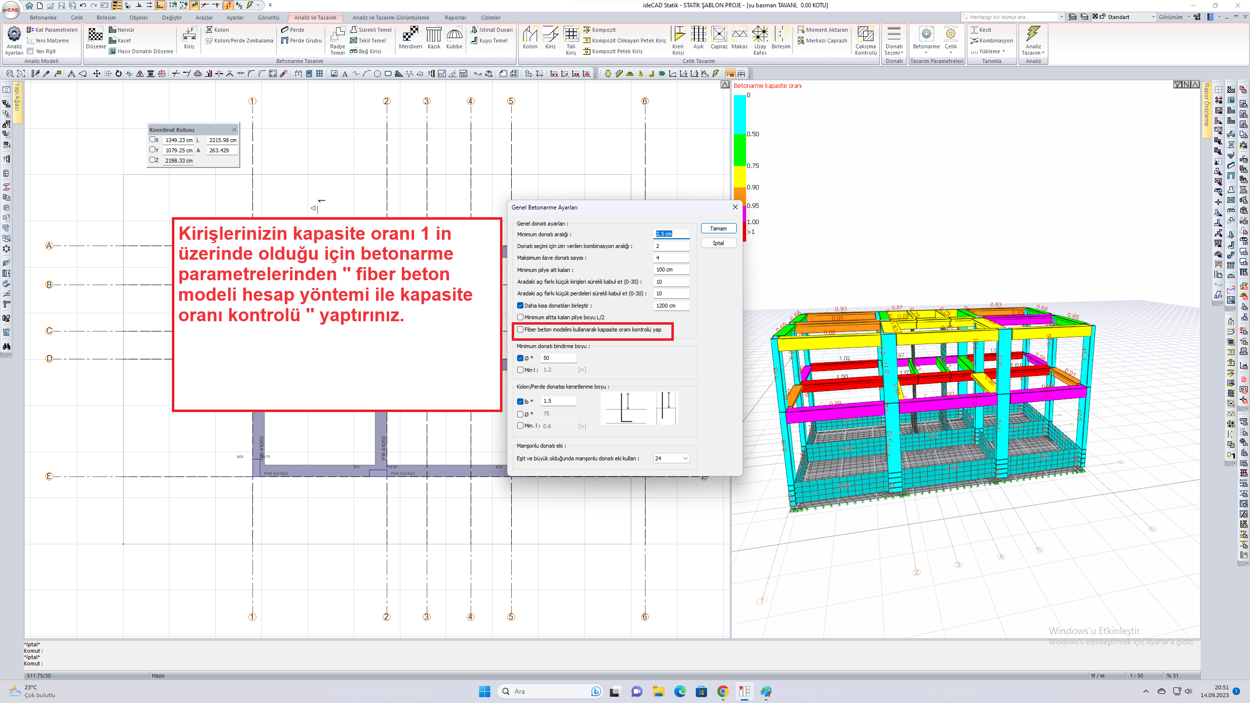
Task: Click the İstinat Duvarı retaining wall tool
Action: (492, 30)
